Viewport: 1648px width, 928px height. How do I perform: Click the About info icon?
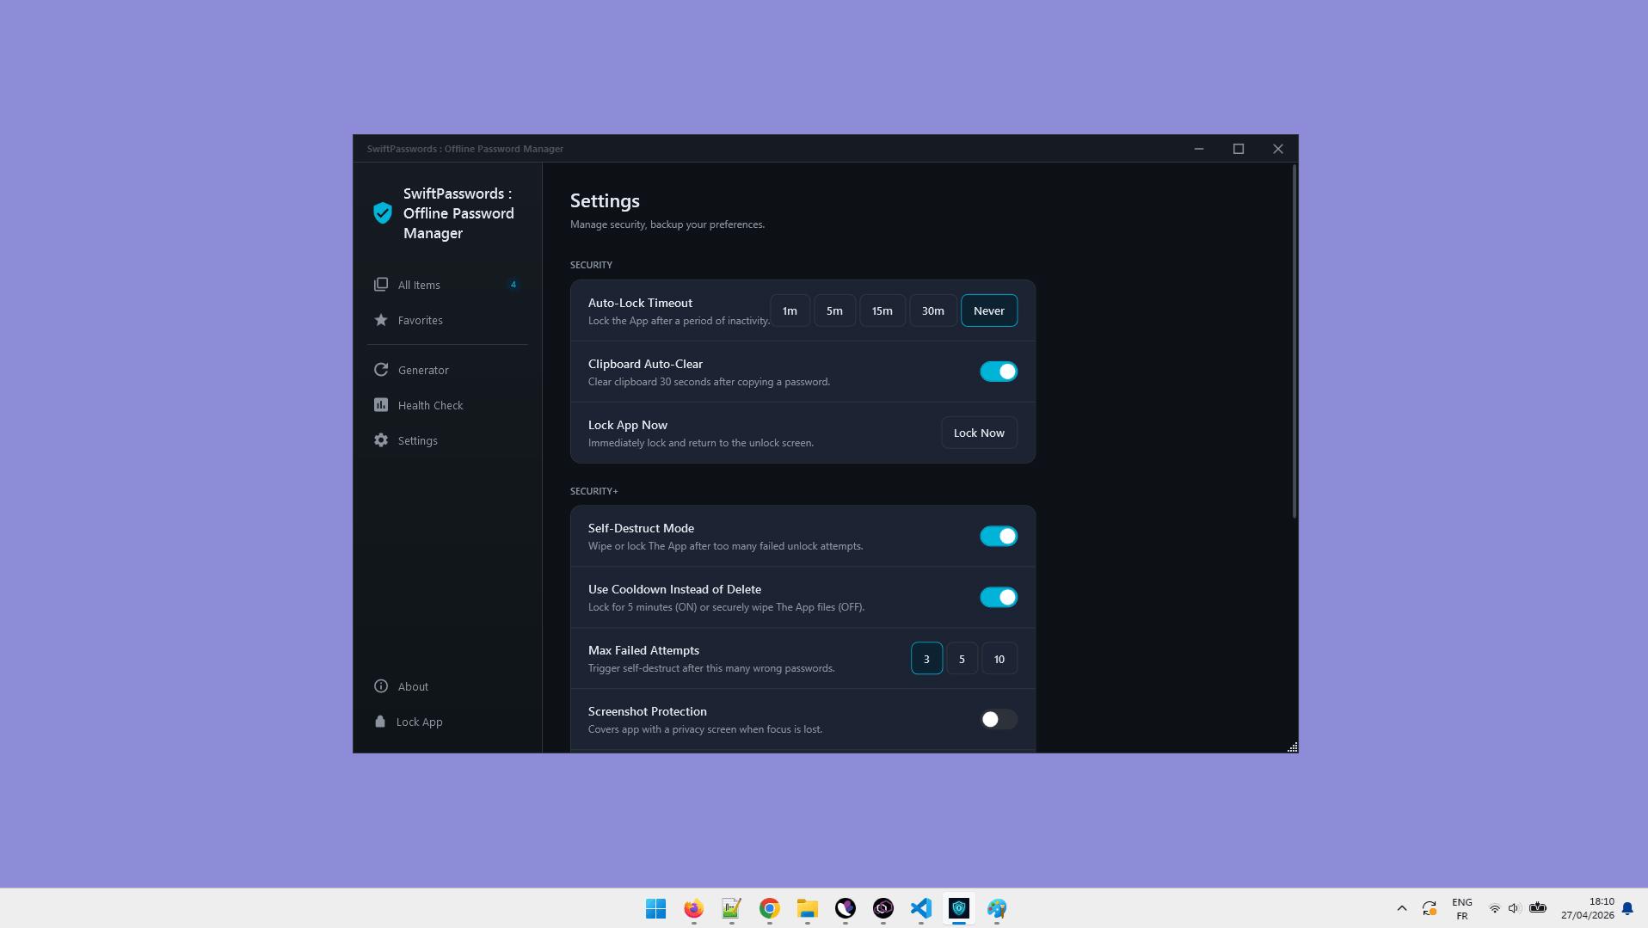(x=381, y=686)
